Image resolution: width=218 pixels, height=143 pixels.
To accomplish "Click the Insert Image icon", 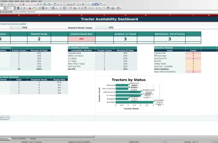I will (x=68, y=4).
